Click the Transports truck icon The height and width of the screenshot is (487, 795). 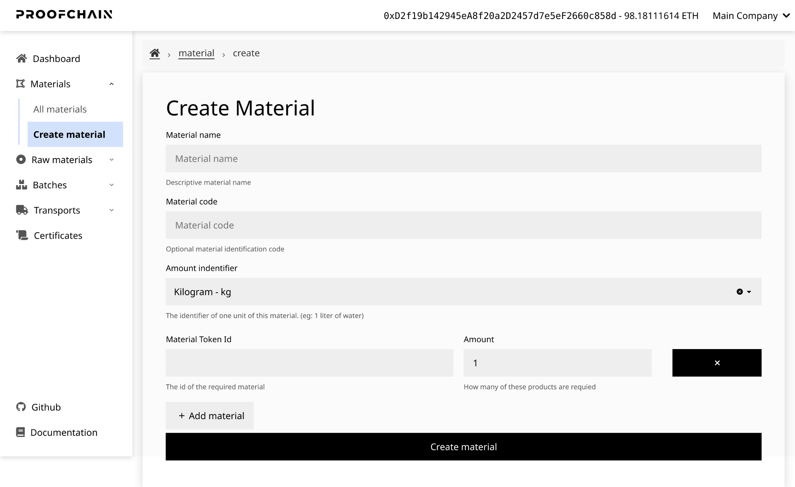[22, 210]
